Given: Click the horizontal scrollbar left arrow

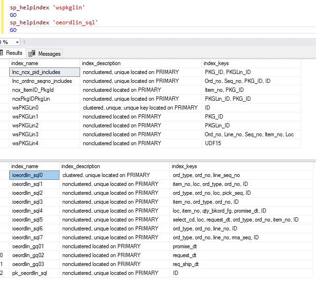Looking at the screenshot, I should click(x=24, y=42).
